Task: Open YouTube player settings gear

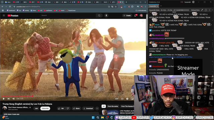Action: [x=127, y=99]
